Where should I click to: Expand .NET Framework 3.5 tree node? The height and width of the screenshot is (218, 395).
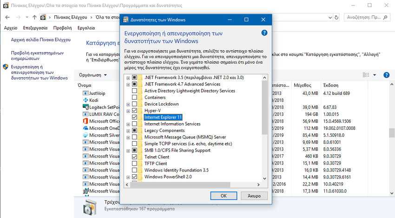128,78
